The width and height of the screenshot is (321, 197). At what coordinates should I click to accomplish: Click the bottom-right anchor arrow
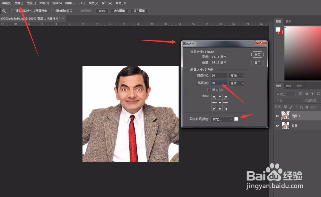click(225, 108)
